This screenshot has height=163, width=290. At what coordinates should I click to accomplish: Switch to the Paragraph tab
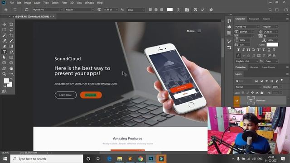pyautogui.click(x=254, y=19)
